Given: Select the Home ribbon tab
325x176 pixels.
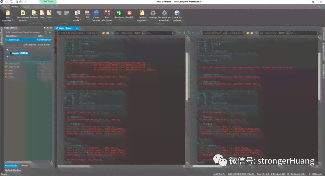Looking at the screenshot, I should [15, 7].
